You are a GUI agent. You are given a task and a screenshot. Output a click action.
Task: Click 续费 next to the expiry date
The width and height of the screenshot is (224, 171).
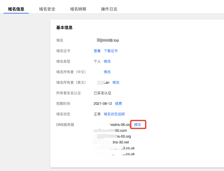pyautogui.click(x=119, y=104)
